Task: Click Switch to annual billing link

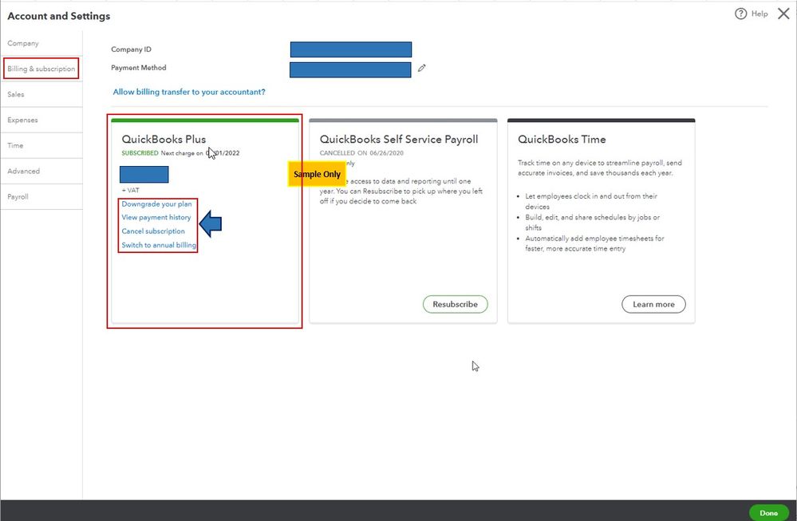Action: [159, 245]
